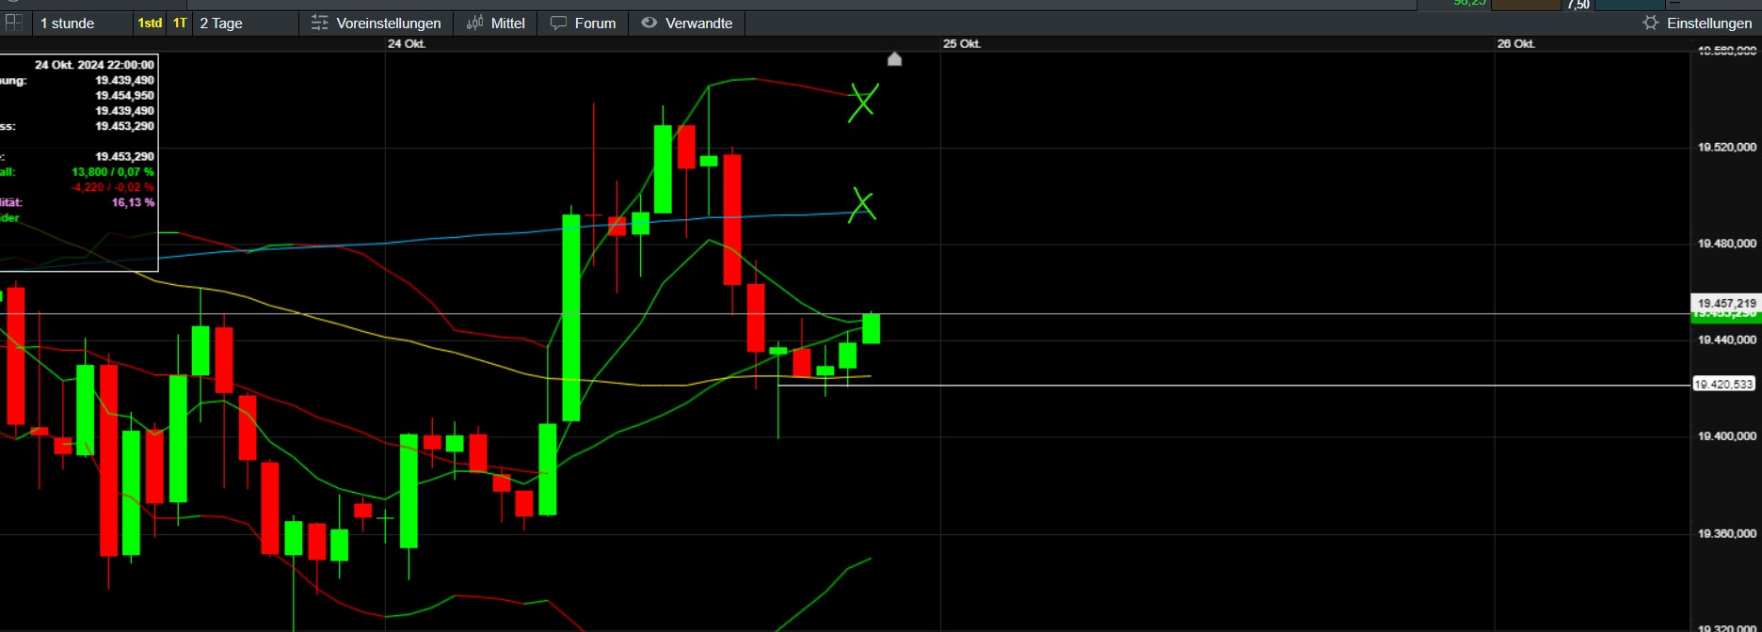The width and height of the screenshot is (1762, 632).
Task: Click the 19.440,000 price axis label
Action: pos(1726,340)
